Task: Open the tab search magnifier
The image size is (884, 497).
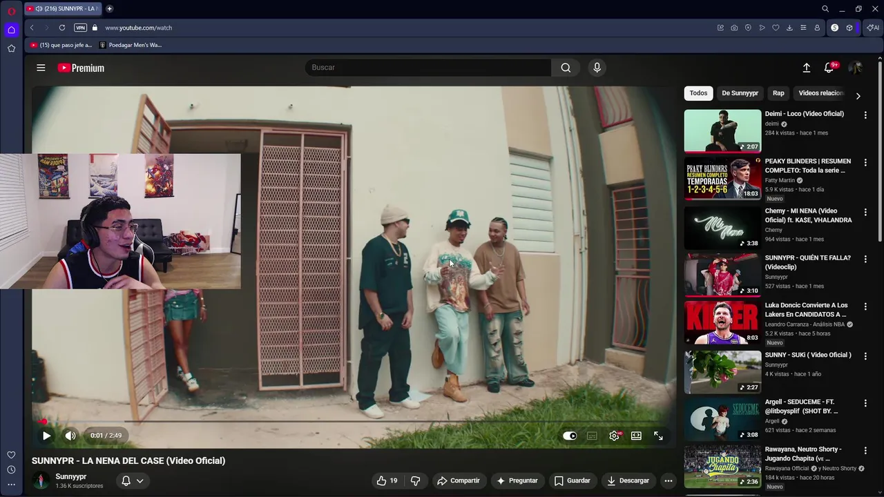Action: pos(825,9)
